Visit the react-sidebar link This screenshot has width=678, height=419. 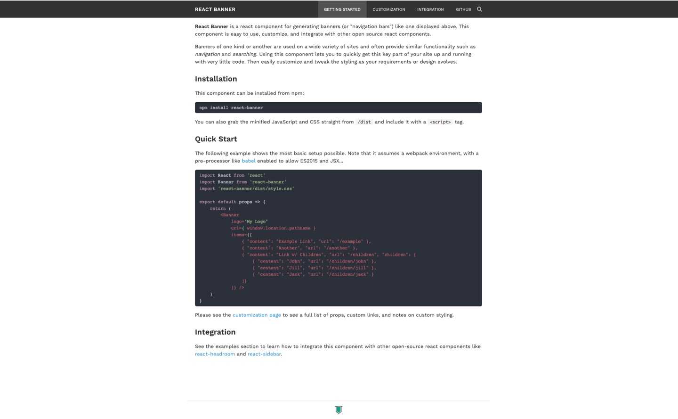coord(264,354)
